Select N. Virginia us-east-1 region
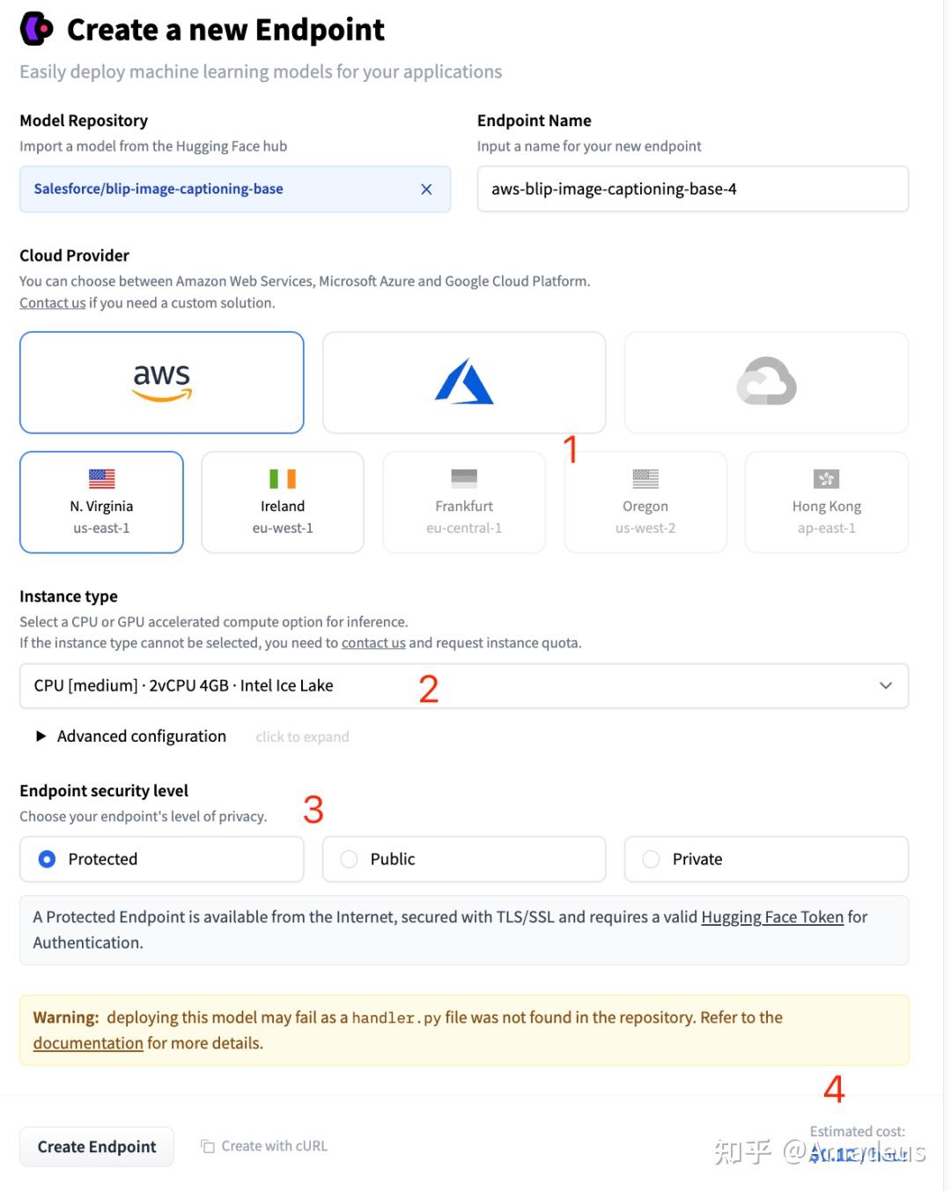Image resolution: width=951 pixels, height=1191 pixels. tap(101, 502)
